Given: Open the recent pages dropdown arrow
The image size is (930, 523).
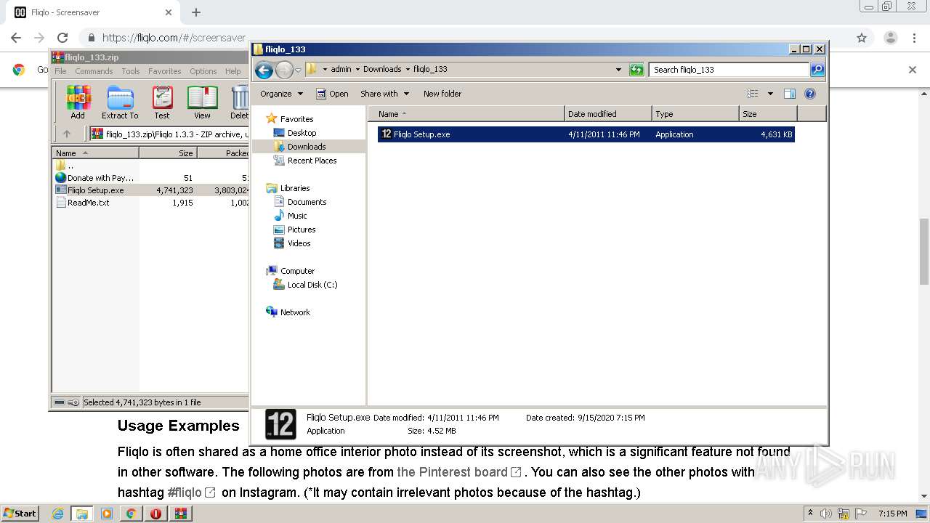Looking at the screenshot, I should tap(298, 70).
